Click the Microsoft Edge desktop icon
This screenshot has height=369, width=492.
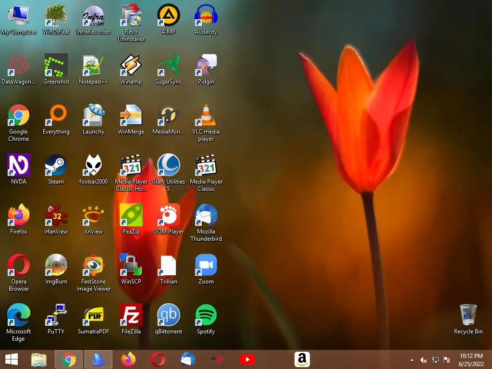pyautogui.click(x=19, y=322)
